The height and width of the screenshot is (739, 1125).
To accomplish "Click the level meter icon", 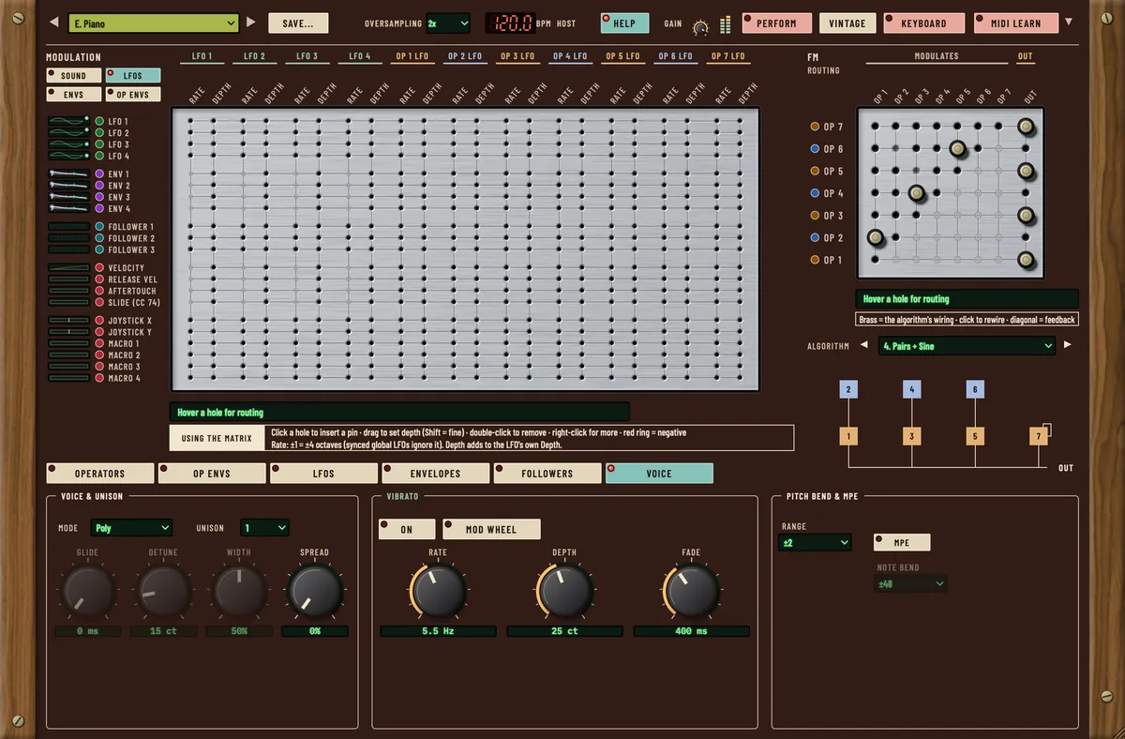I will click(x=725, y=24).
